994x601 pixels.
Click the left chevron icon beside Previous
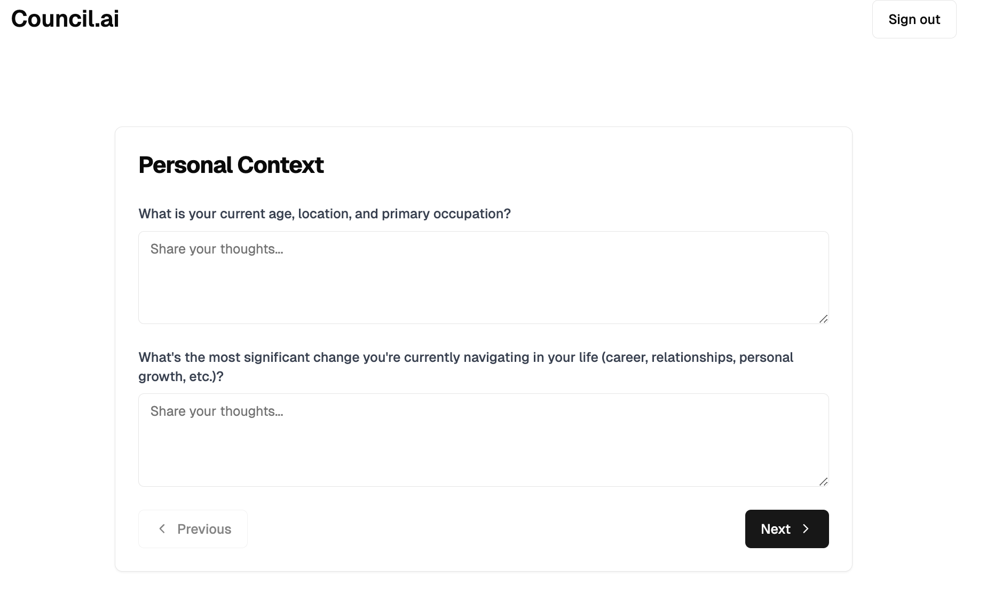(162, 528)
